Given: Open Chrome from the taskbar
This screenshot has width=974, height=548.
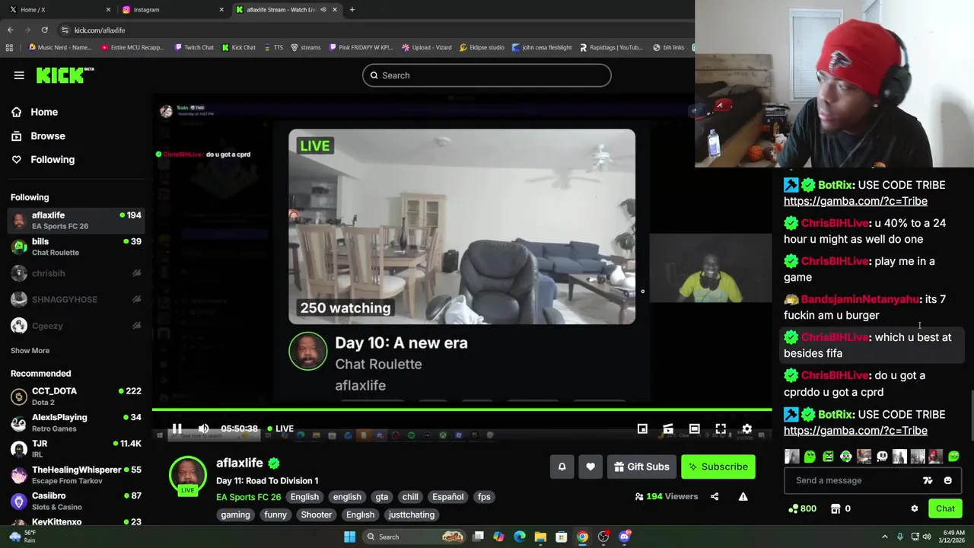Looking at the screenshot, I should (x=582, y=537).
